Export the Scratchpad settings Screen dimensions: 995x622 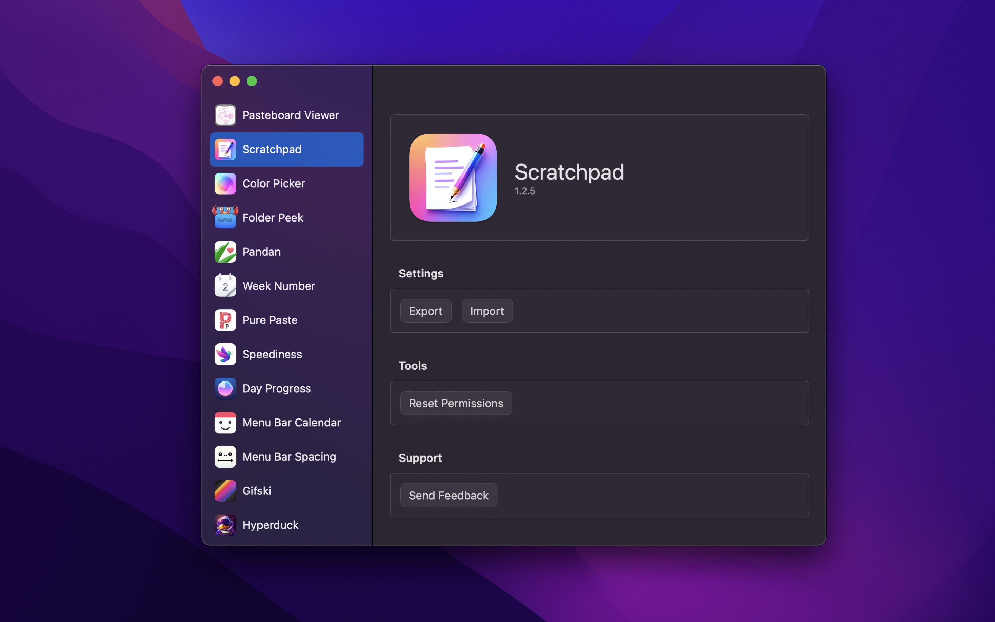pos(426,311)
